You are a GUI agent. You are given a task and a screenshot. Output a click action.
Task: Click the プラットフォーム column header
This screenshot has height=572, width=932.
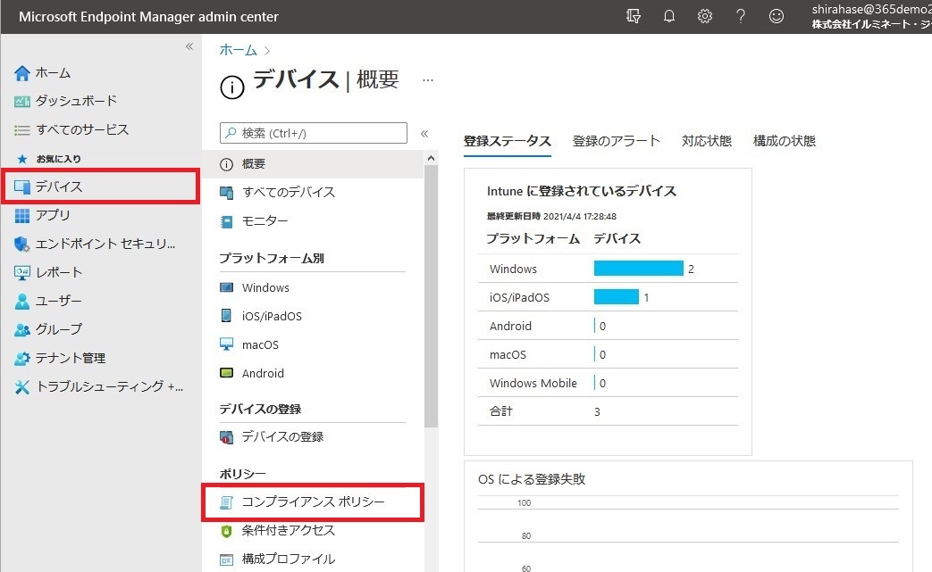click(533, 239)
